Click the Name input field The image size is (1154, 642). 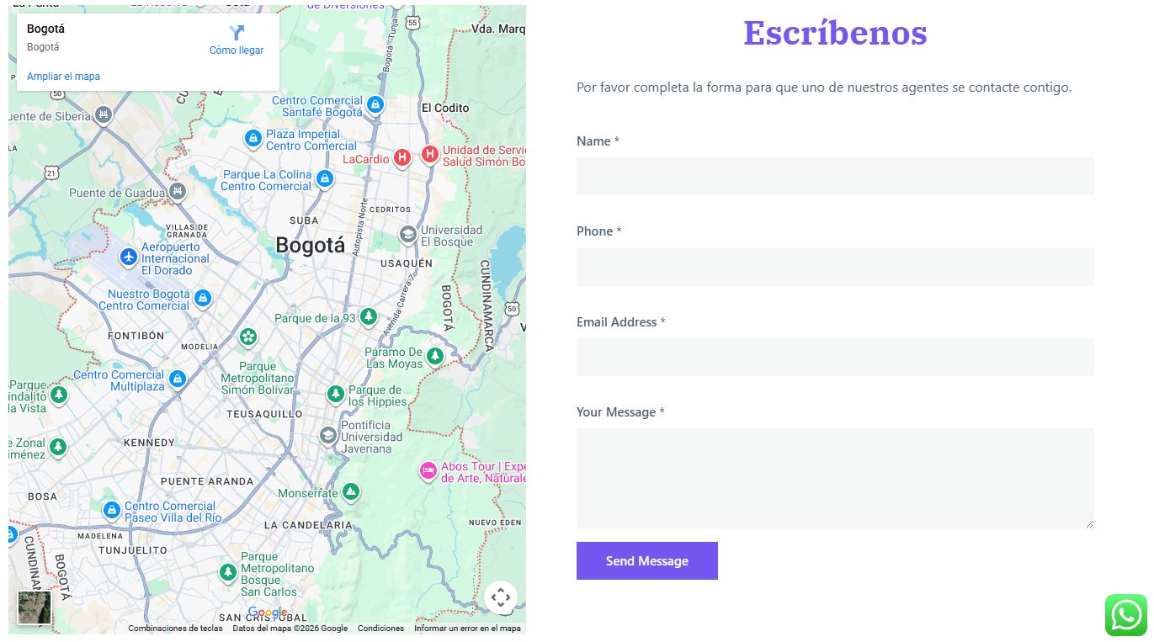(835, 177)
